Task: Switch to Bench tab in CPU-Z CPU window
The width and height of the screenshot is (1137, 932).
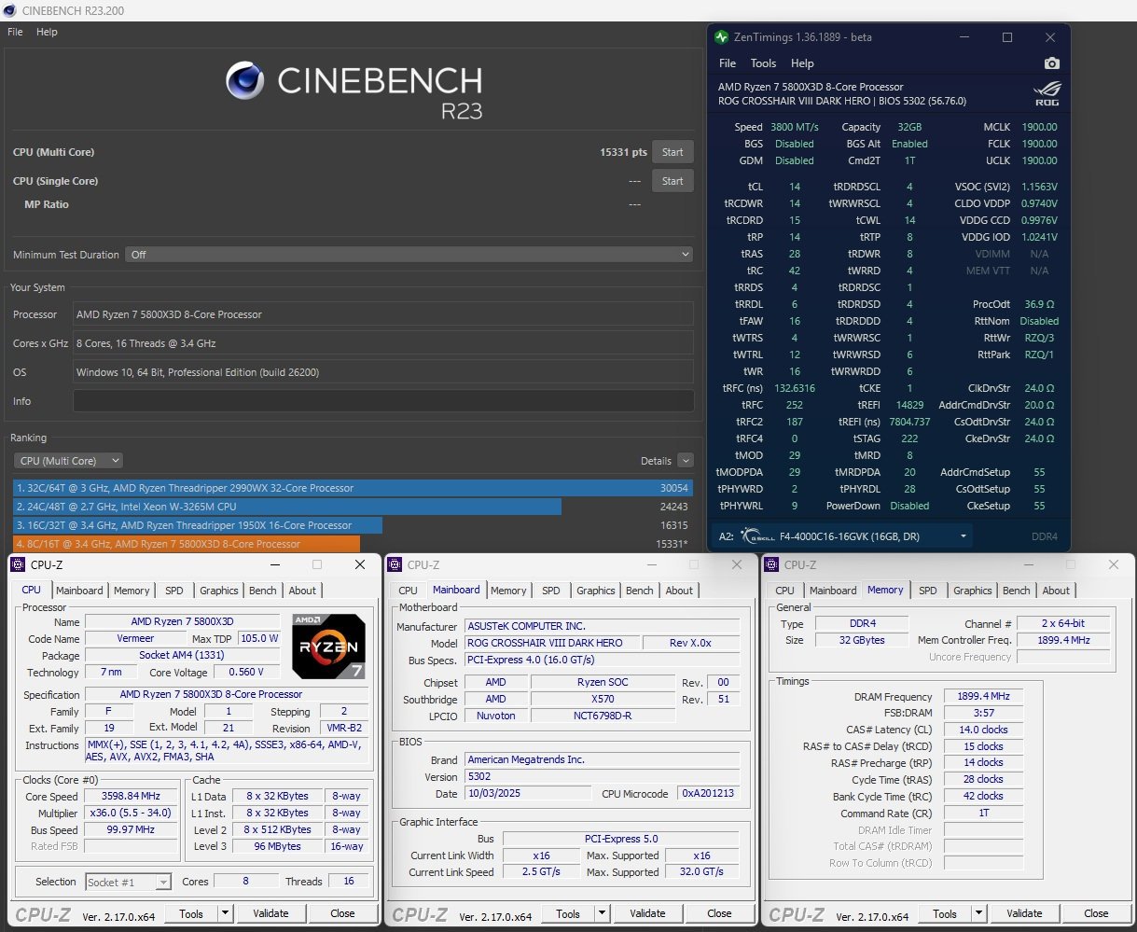Action: [263, 591]
